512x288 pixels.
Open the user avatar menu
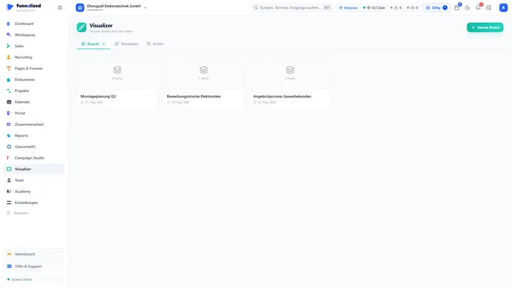(x=503, y=7)
